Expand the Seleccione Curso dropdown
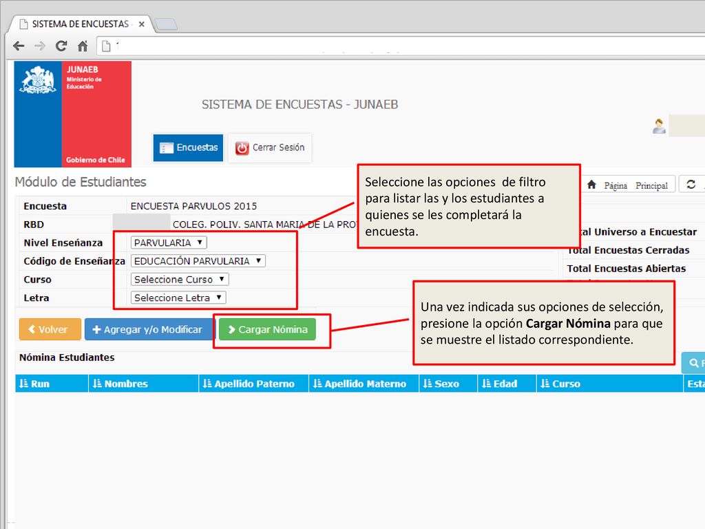The height and width of the screenshot is (529, 705). pos(180,280)
